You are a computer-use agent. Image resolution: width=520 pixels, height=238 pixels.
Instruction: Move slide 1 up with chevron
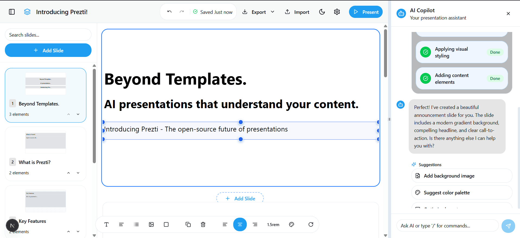[69, 114]
